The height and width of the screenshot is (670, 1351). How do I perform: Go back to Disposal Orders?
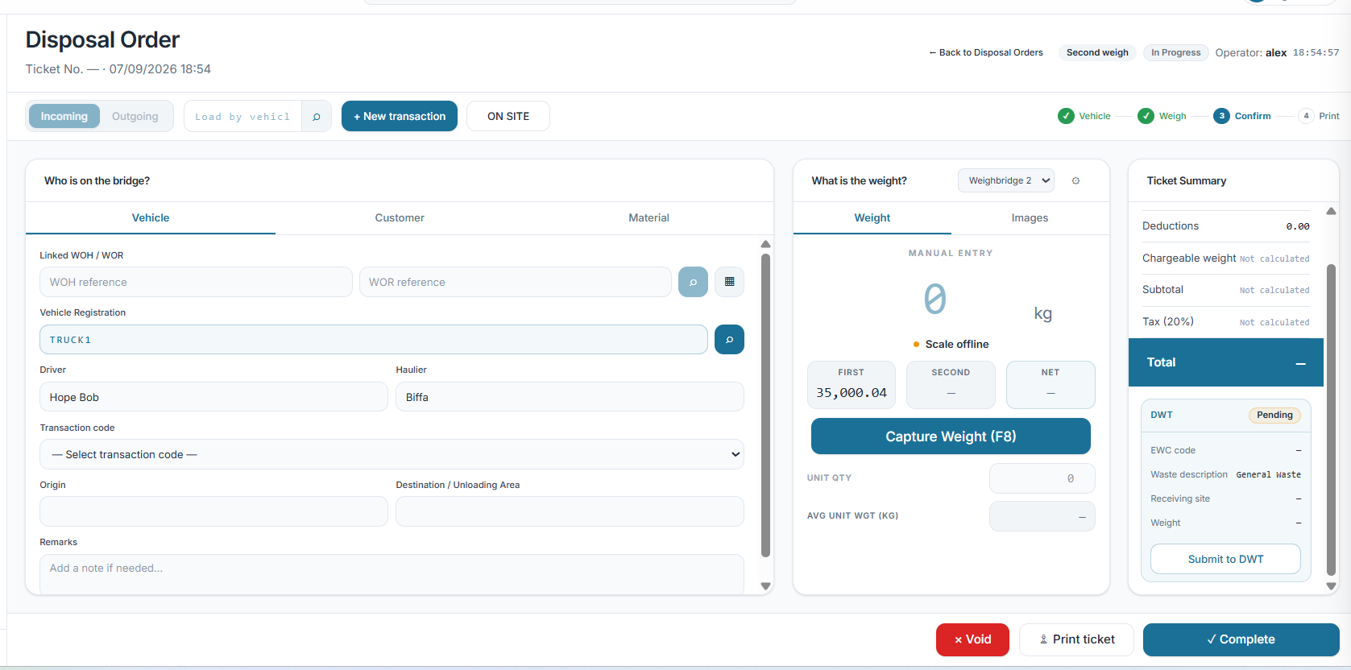tap(986, 52)
